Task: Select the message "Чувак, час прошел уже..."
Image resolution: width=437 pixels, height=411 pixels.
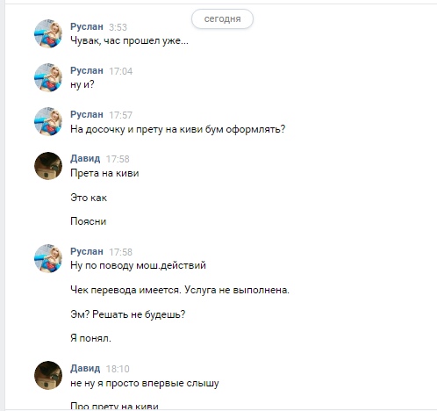Action: click(129, 40)
